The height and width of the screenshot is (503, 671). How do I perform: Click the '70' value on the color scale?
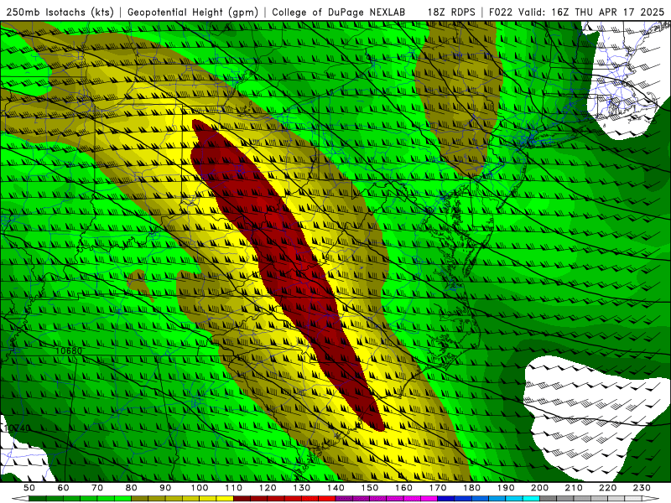[x=97, y=488]
